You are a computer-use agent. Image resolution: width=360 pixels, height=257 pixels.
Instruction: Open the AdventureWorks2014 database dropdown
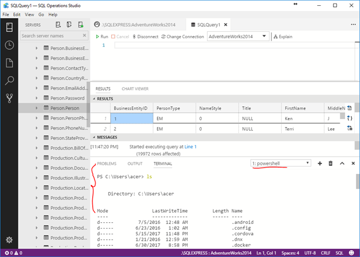[238, 37]
